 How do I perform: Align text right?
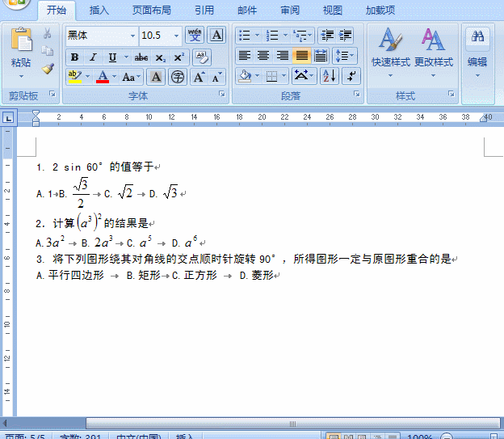tap(283, 56)
